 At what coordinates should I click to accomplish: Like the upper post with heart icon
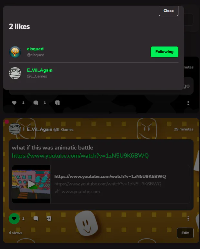(14, 103)
